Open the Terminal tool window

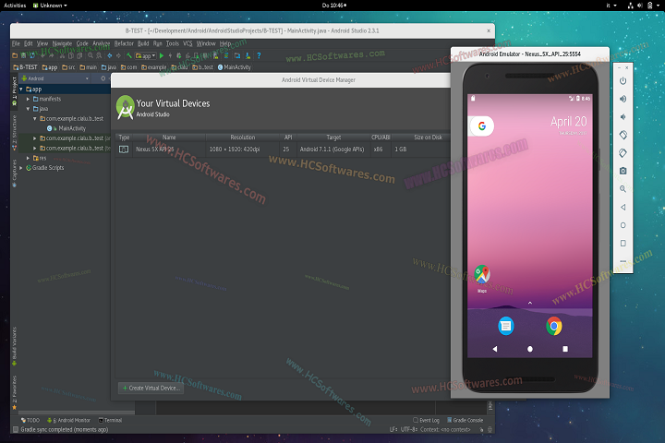[110, 420]
